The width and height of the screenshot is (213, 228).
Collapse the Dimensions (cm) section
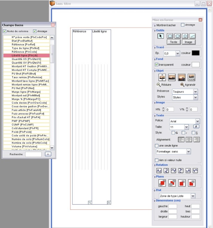click(x=155, y=201)
